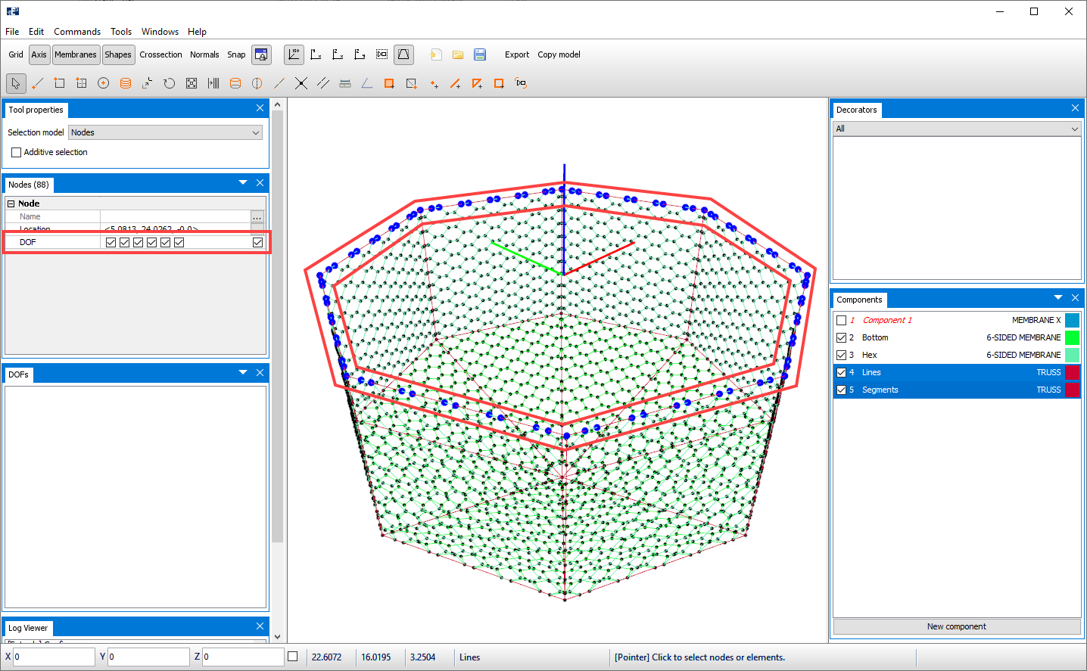Click the Y coordinate input field

tap(148, 657)
